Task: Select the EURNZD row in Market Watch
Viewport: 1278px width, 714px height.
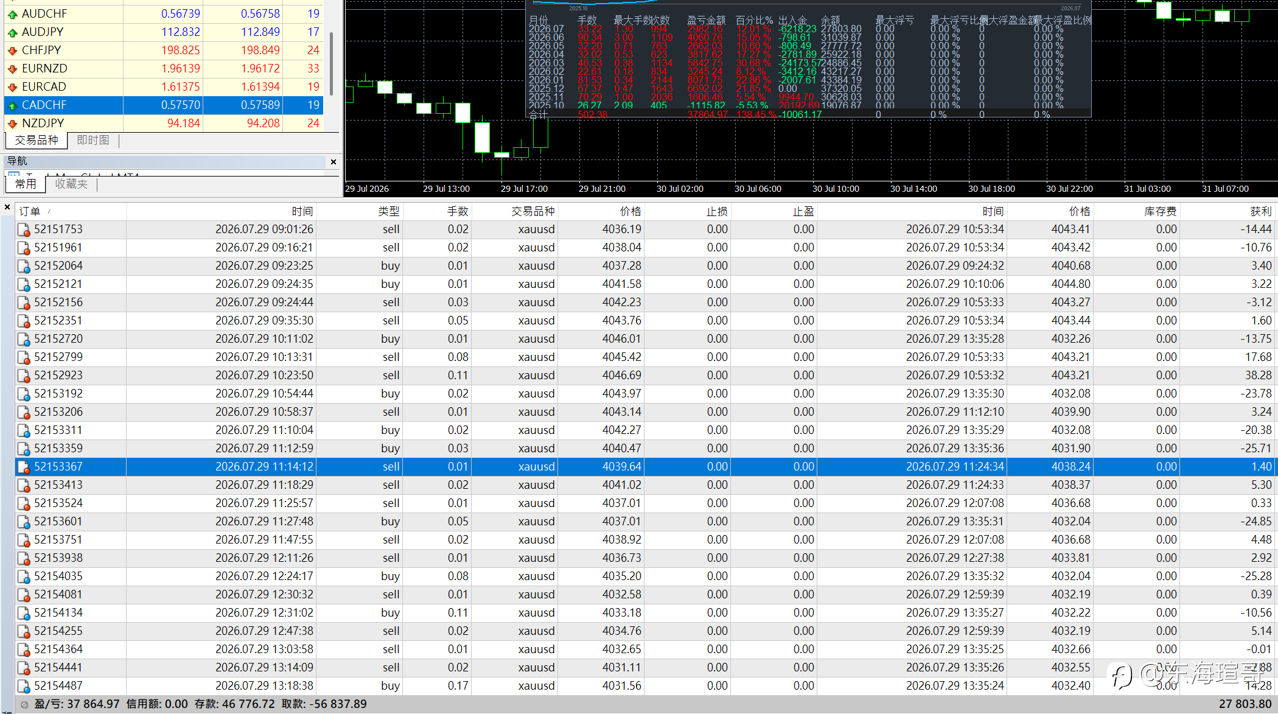Action: [164, 69]
